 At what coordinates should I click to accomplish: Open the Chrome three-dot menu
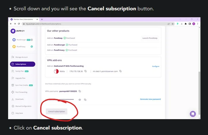(198, 24)
